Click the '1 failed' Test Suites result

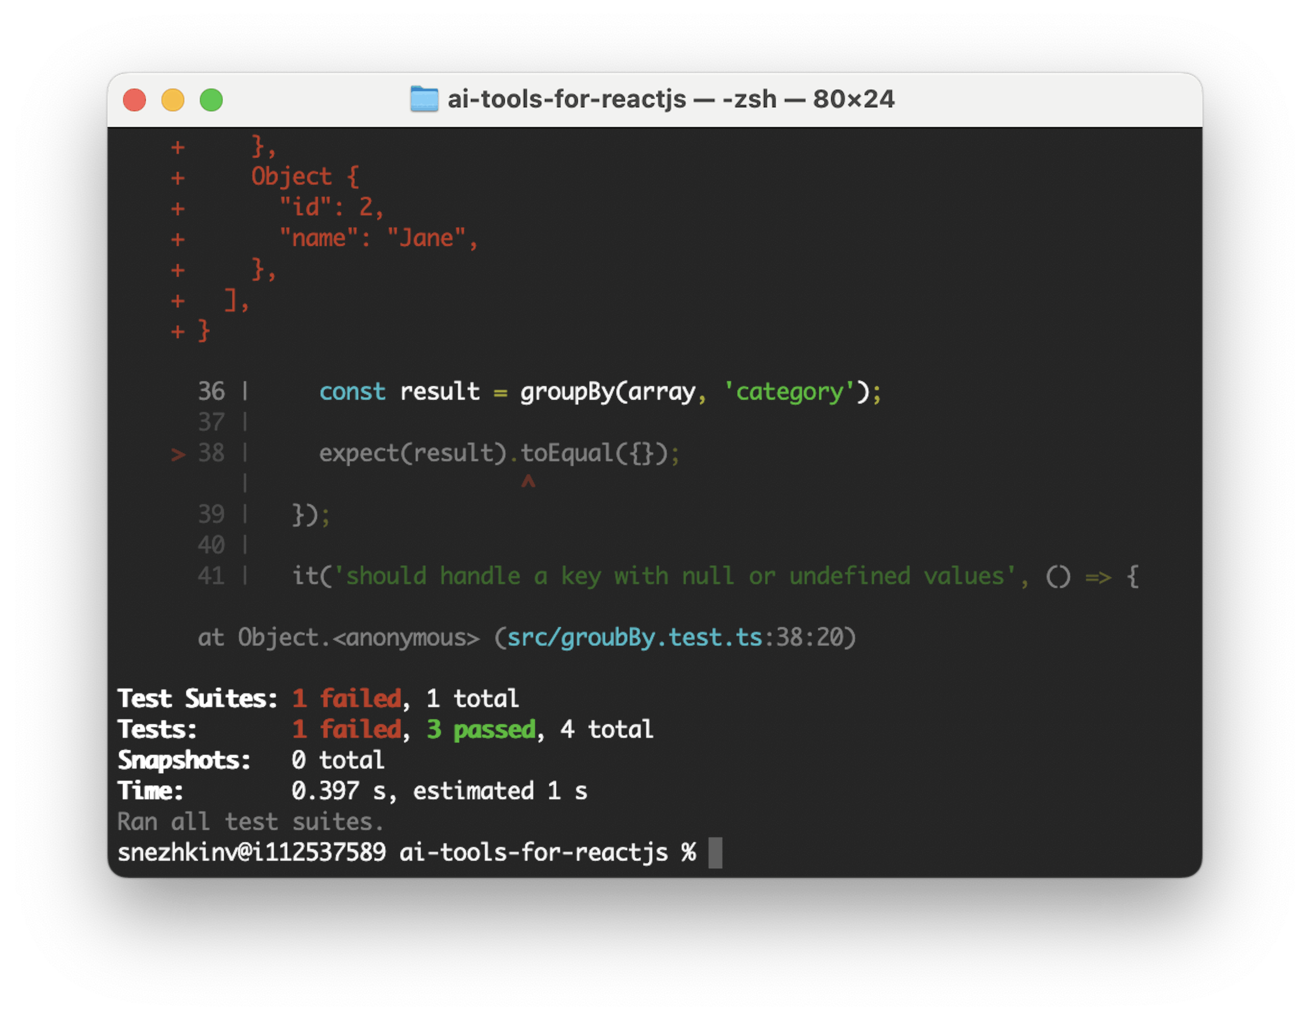coord(347,699)
